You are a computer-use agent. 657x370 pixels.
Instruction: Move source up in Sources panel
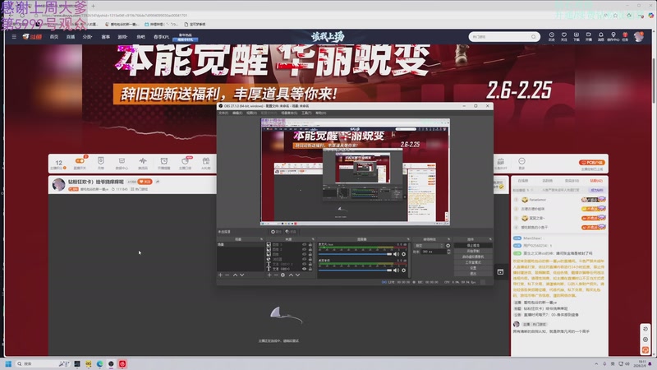pos(291,275)
